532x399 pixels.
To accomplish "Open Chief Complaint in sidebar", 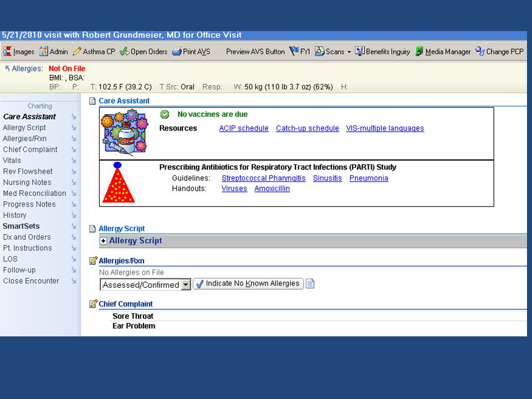I will (x=30, y=149).
